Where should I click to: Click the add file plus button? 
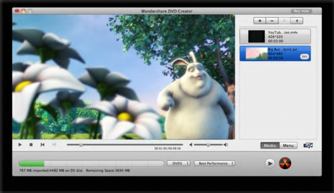pyautogui.click(x=260, y=21)
